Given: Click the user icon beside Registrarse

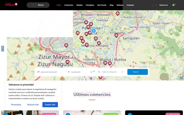Looking at the screenshot, I should [156, 5].
